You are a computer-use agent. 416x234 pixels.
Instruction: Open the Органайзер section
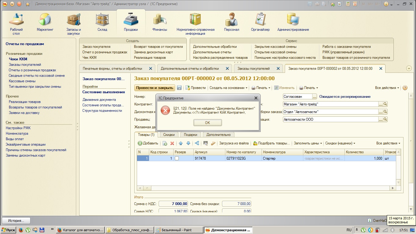(260, 23)
